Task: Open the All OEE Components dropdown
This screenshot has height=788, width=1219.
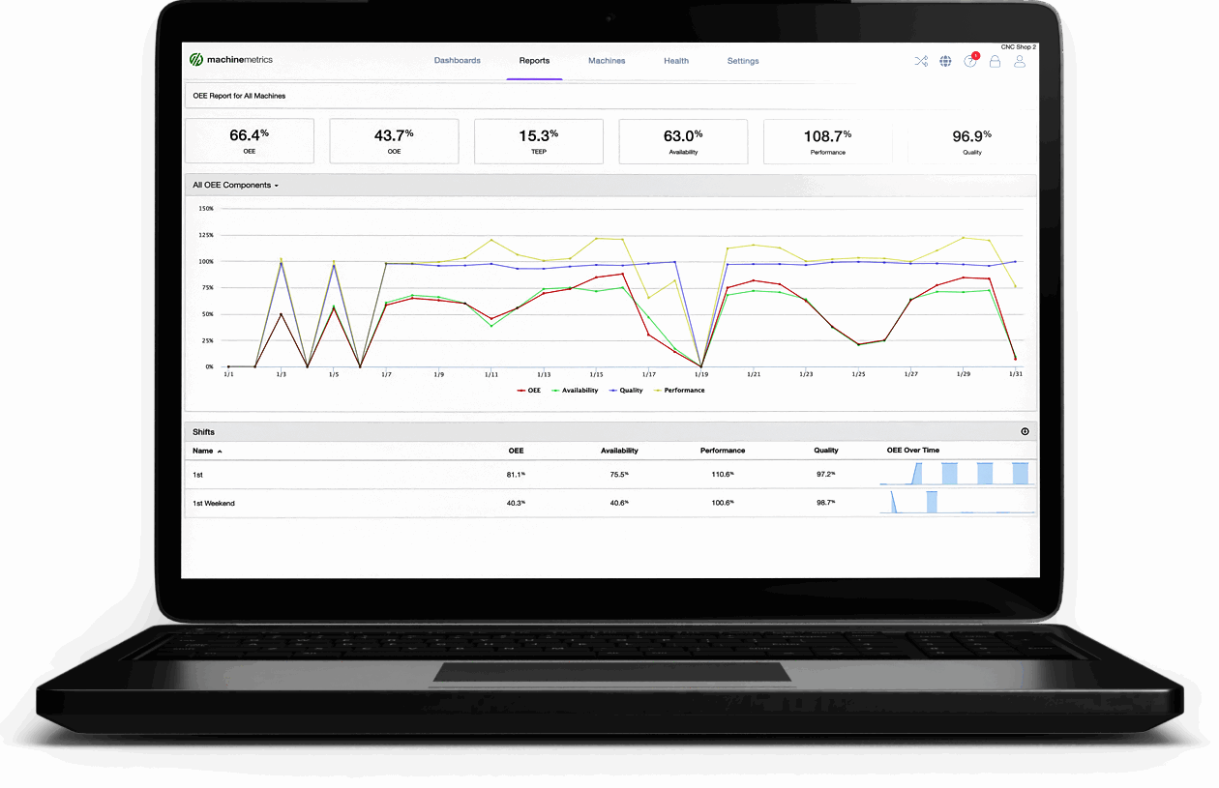Action: (235, 185)
